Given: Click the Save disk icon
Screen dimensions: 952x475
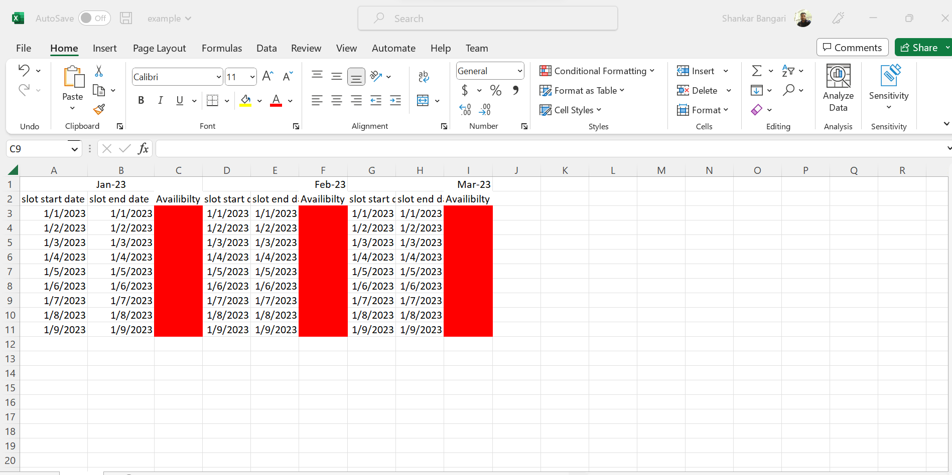Looking at the screenshot, I should click(x=126, y=19).
